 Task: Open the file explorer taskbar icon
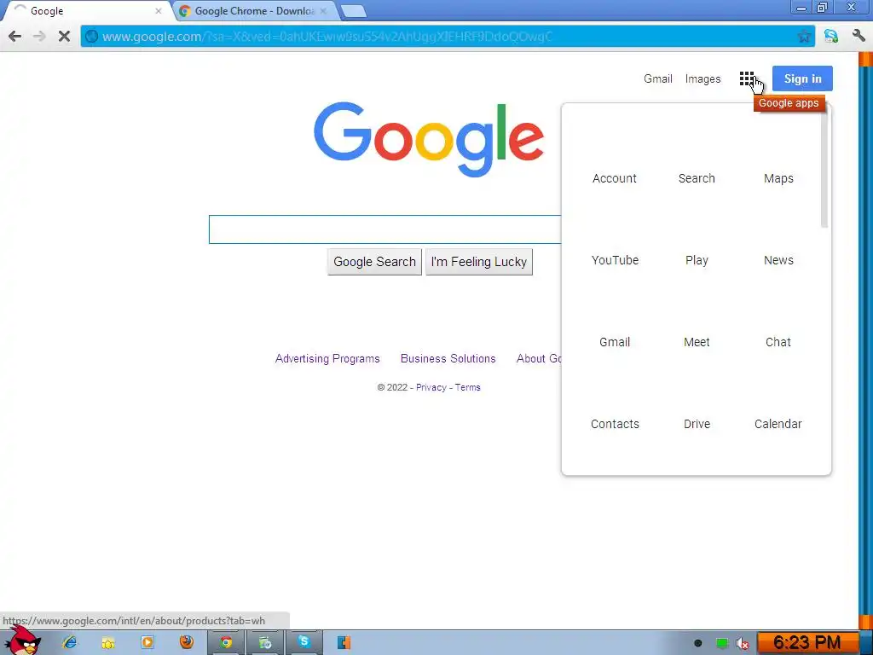click(108, 643)
